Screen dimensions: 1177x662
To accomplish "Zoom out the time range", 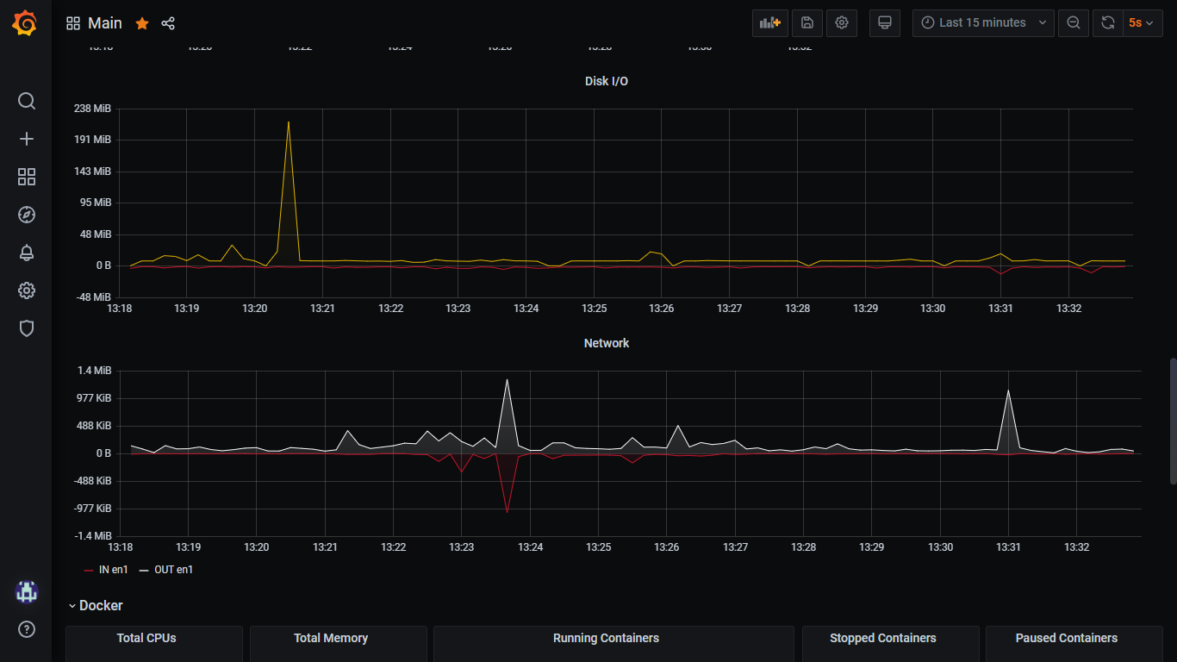I will 1074,23.
